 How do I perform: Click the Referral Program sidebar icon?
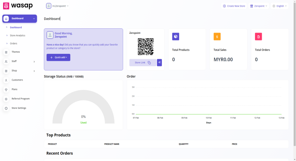click(x=6, y=99)
